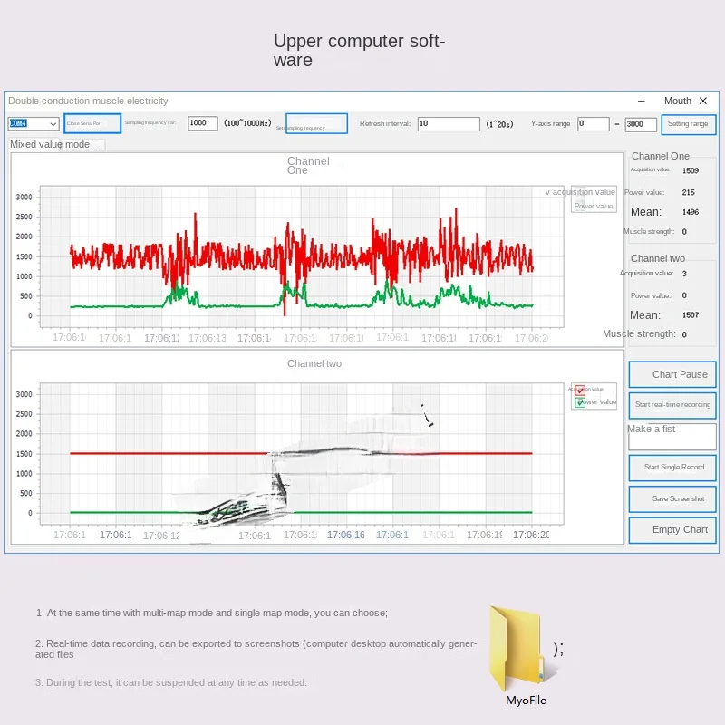Viewport: 725px width, 725px height.
Task: Toggle Channel two acquisition value red checkbox
Action: (580, 390)
